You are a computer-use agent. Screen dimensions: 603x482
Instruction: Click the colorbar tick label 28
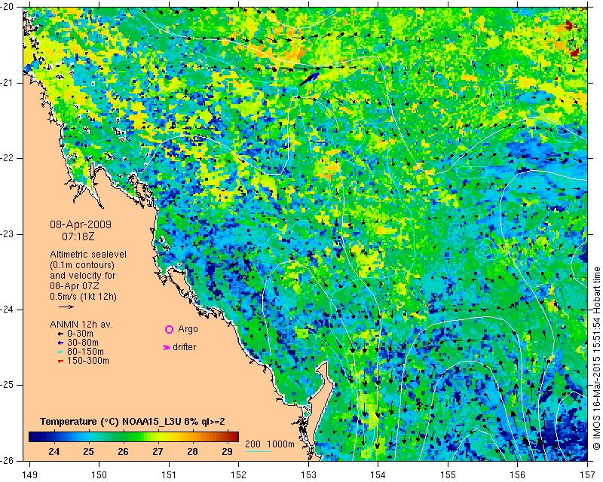tap(192, 452)
